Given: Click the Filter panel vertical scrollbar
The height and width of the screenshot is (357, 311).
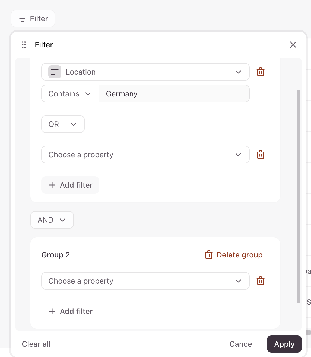Looking at the screenshot, I should click(x=299, y=196).
